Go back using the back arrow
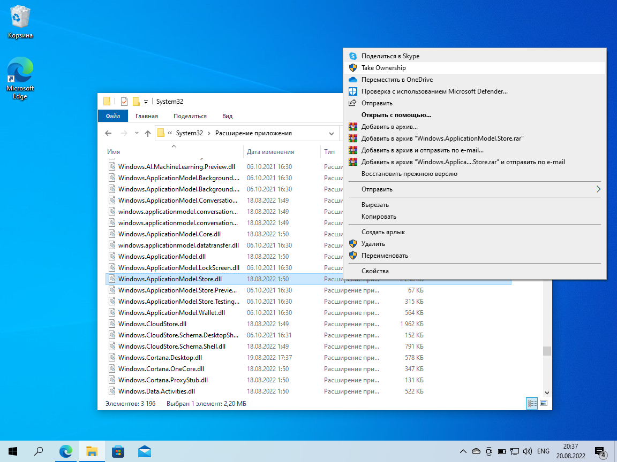This screenshot has height=462, width=617. pos(108,134)
